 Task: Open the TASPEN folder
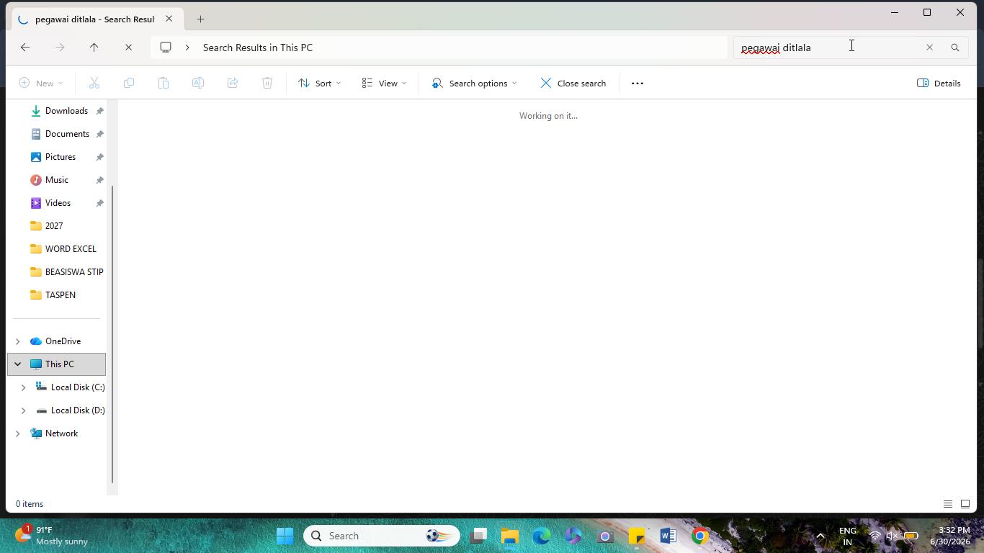59,295
